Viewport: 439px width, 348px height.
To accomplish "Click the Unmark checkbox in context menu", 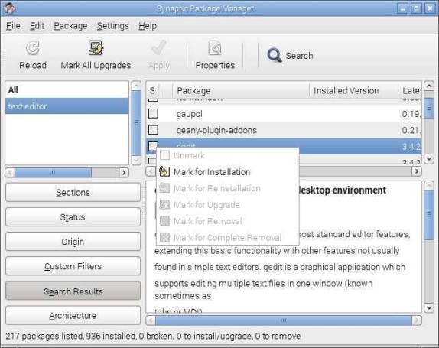I will pyautogui.click(x=164, y=155).
